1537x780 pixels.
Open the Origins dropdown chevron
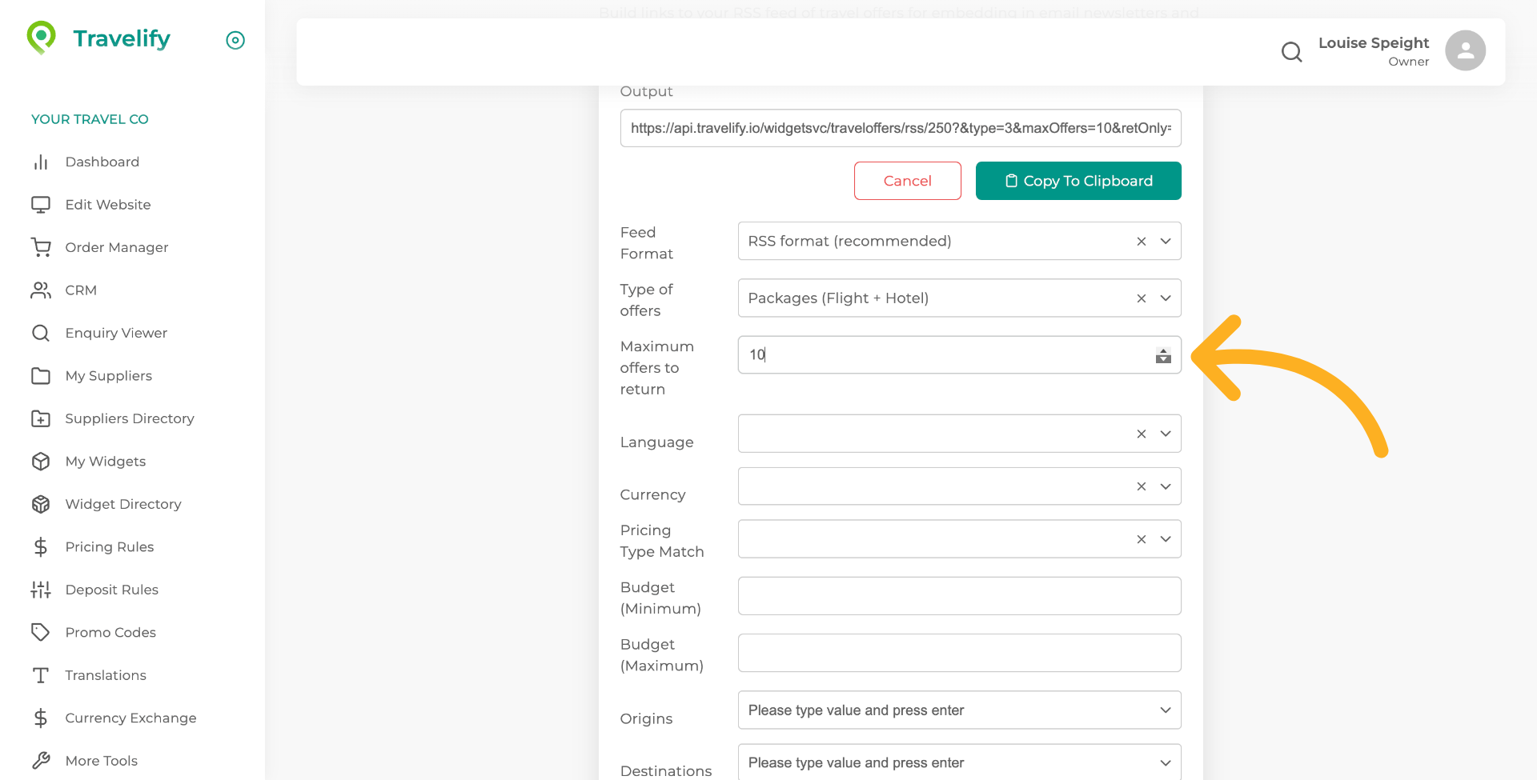pyautogui.click(x=1166, y=710)
